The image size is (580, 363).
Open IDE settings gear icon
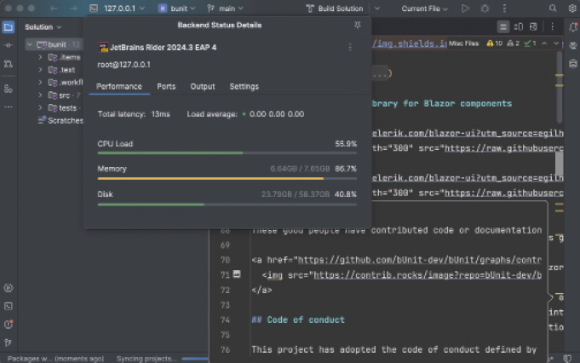point(572,9)
